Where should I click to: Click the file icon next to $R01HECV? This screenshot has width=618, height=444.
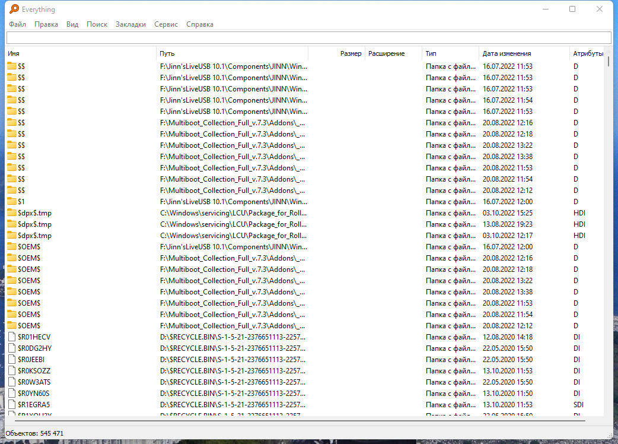(12, 337)
